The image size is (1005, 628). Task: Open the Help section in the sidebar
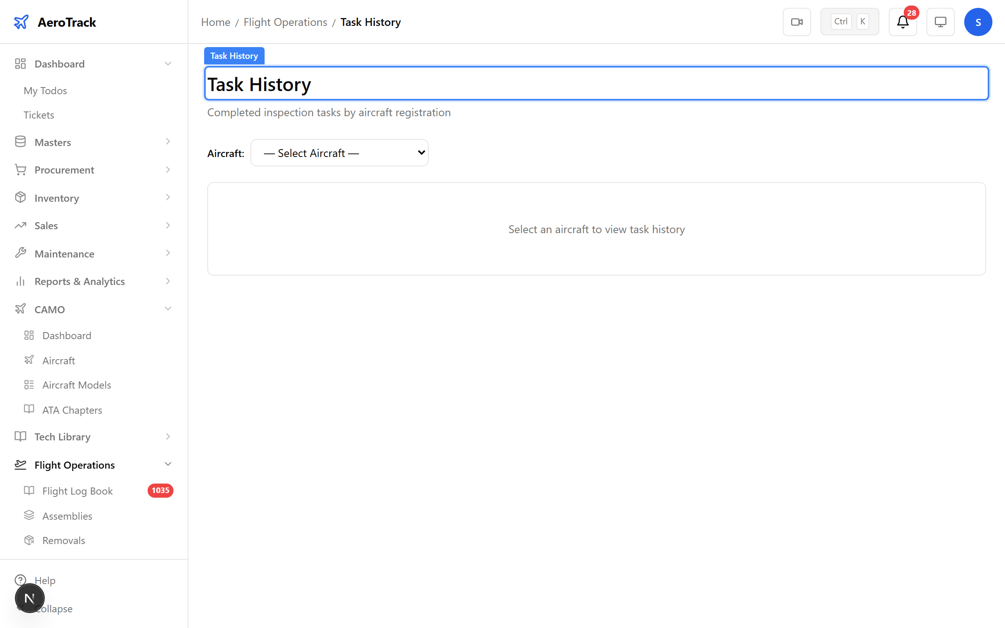pos(44,580)
